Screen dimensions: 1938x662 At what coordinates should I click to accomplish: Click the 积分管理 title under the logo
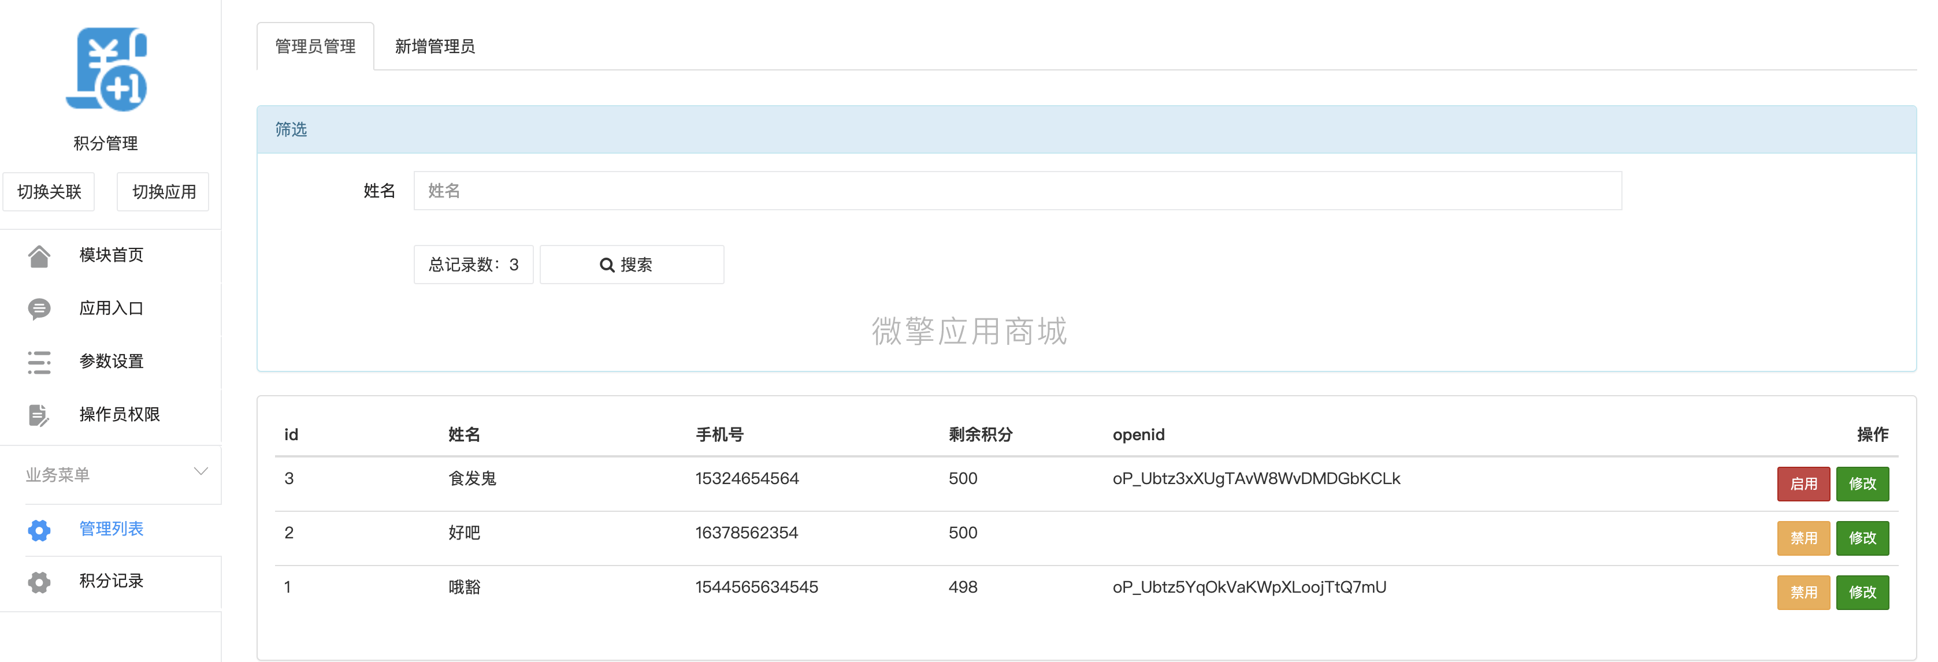(105, 143)
